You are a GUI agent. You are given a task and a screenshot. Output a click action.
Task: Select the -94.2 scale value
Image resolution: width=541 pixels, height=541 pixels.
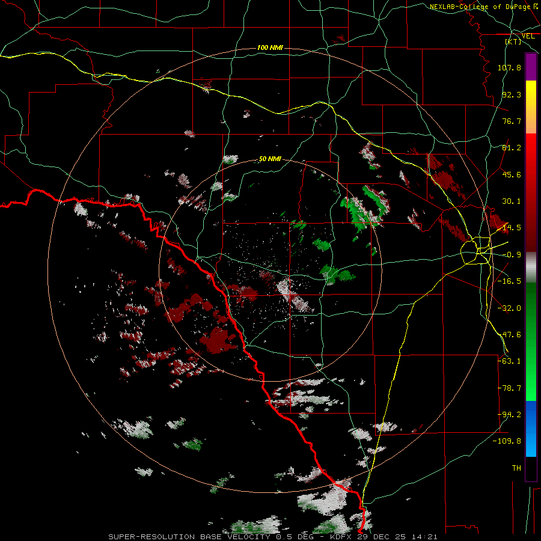tap(509, 415)
